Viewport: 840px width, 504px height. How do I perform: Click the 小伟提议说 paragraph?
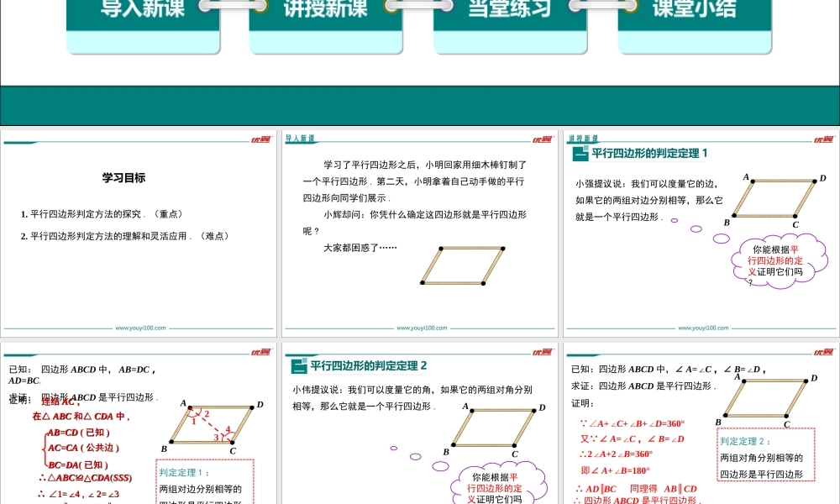tap(412, 398)
